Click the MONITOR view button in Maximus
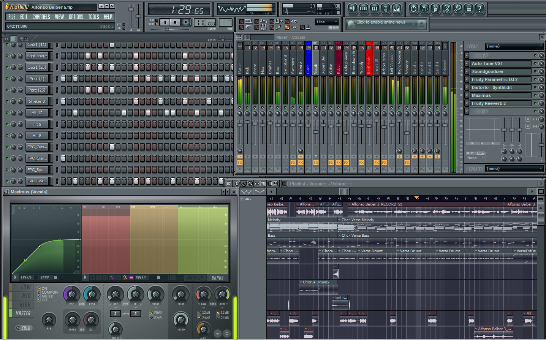The width and height of the screenshot is (546, 340). pos(195,278)
